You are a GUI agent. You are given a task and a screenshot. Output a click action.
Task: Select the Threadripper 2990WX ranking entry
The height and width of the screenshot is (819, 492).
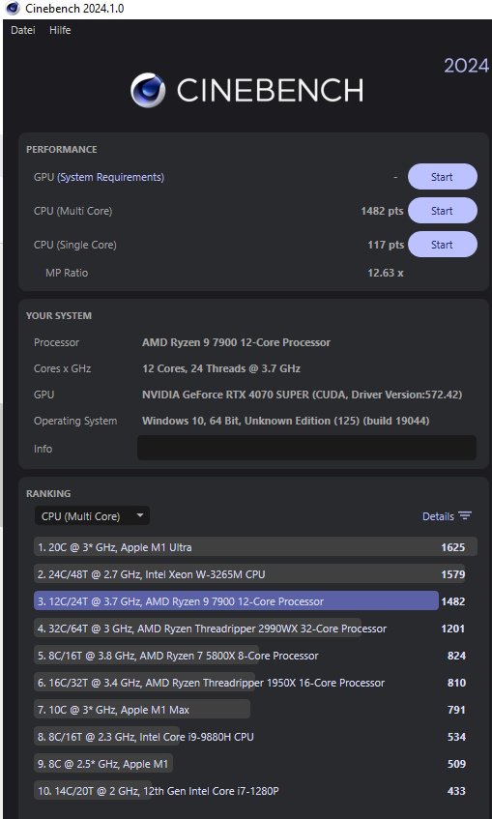point(255,629)
